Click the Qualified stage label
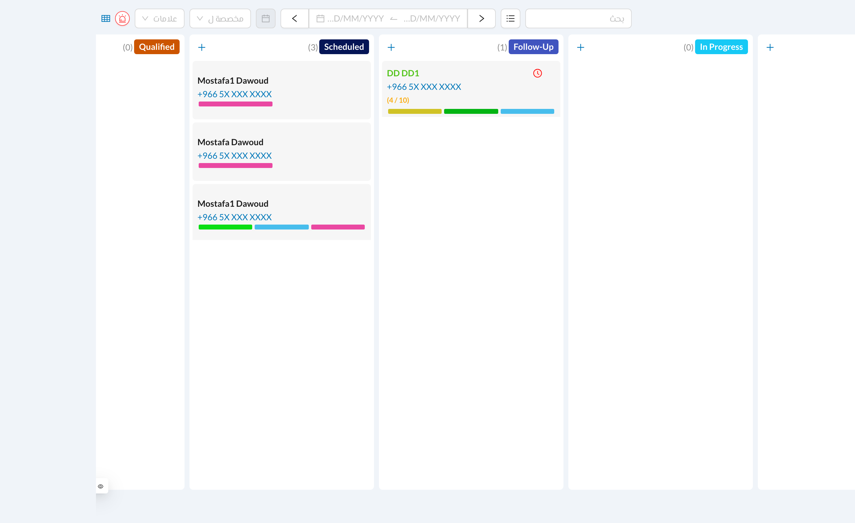 tap(157, 47)
